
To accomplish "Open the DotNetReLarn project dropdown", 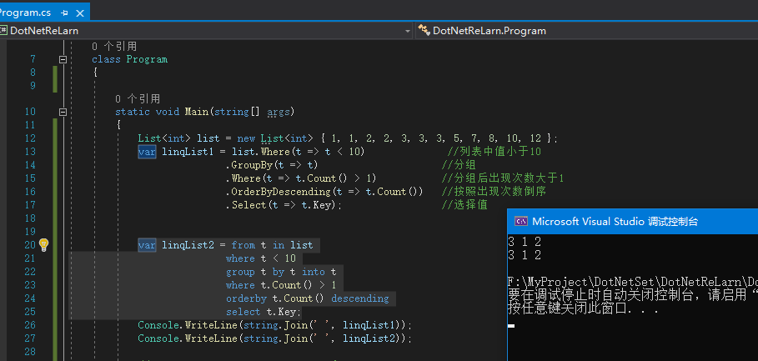I will tap(407, 31).
